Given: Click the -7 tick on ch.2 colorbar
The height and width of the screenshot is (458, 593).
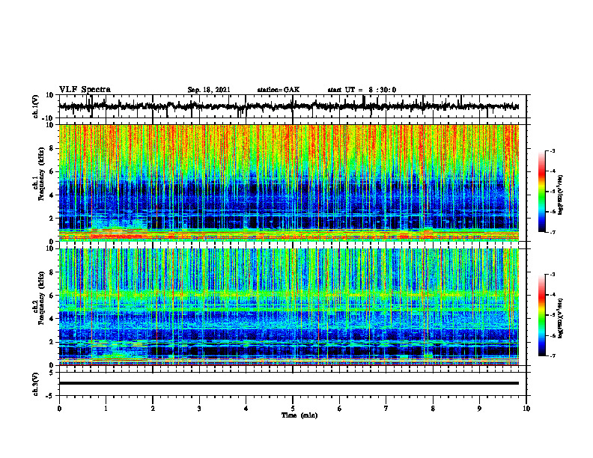Looking at the screenshot, I should (x=552, y=355).
